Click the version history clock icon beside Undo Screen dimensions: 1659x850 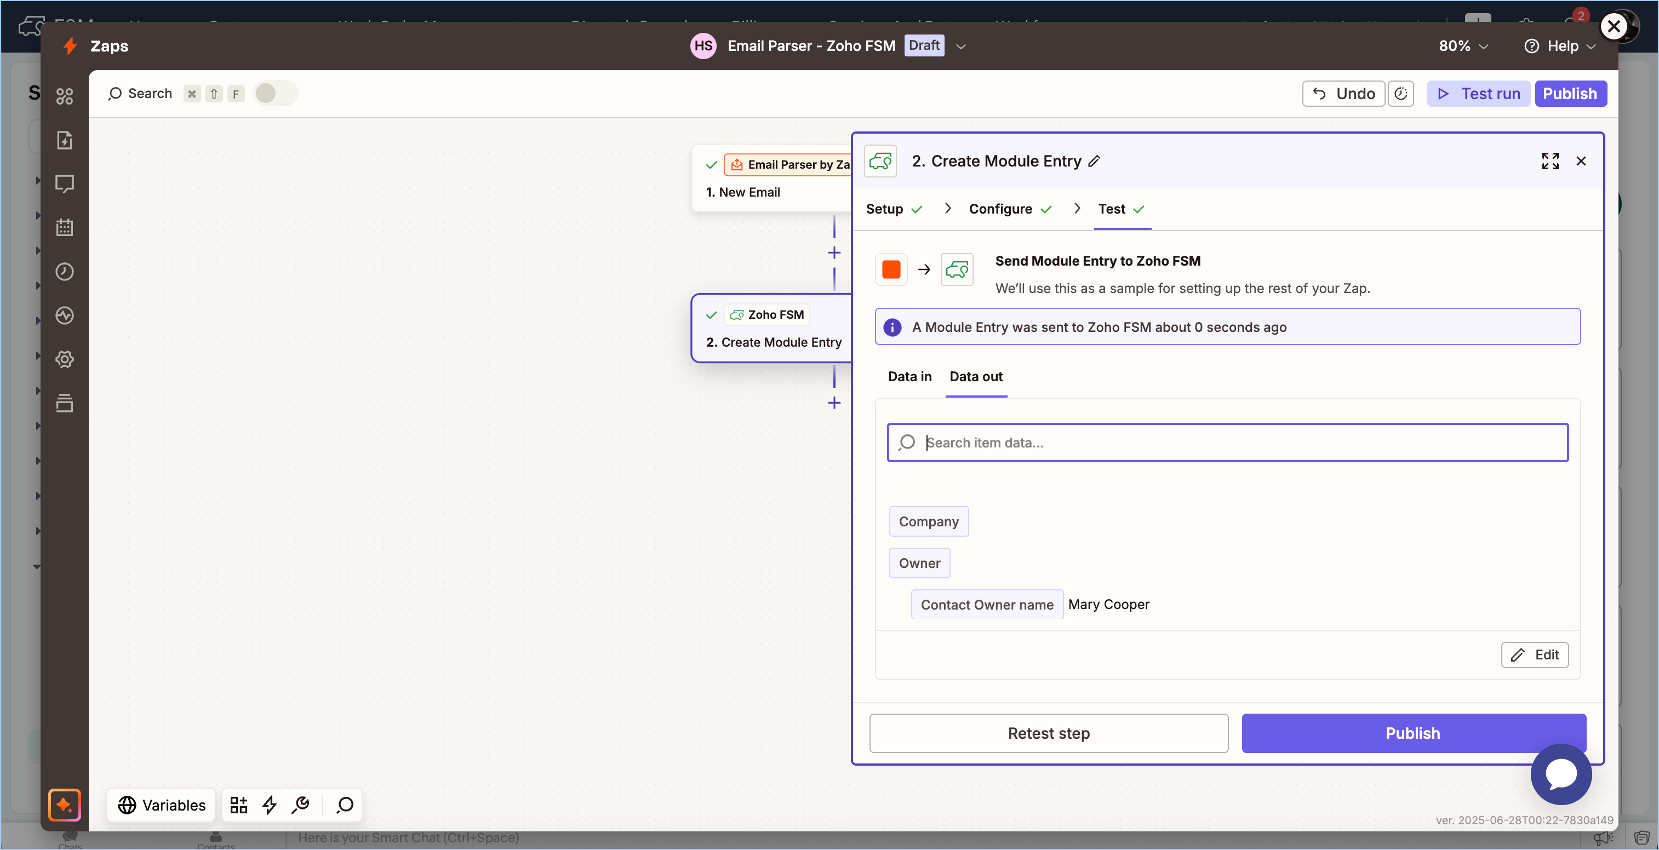click(1401, 94)
